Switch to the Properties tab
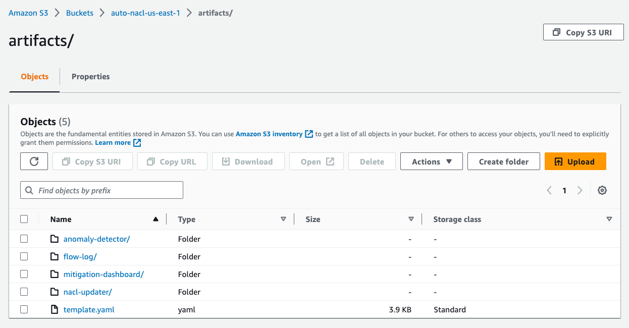The image size is (629, 328). click(x=90, y=76)
